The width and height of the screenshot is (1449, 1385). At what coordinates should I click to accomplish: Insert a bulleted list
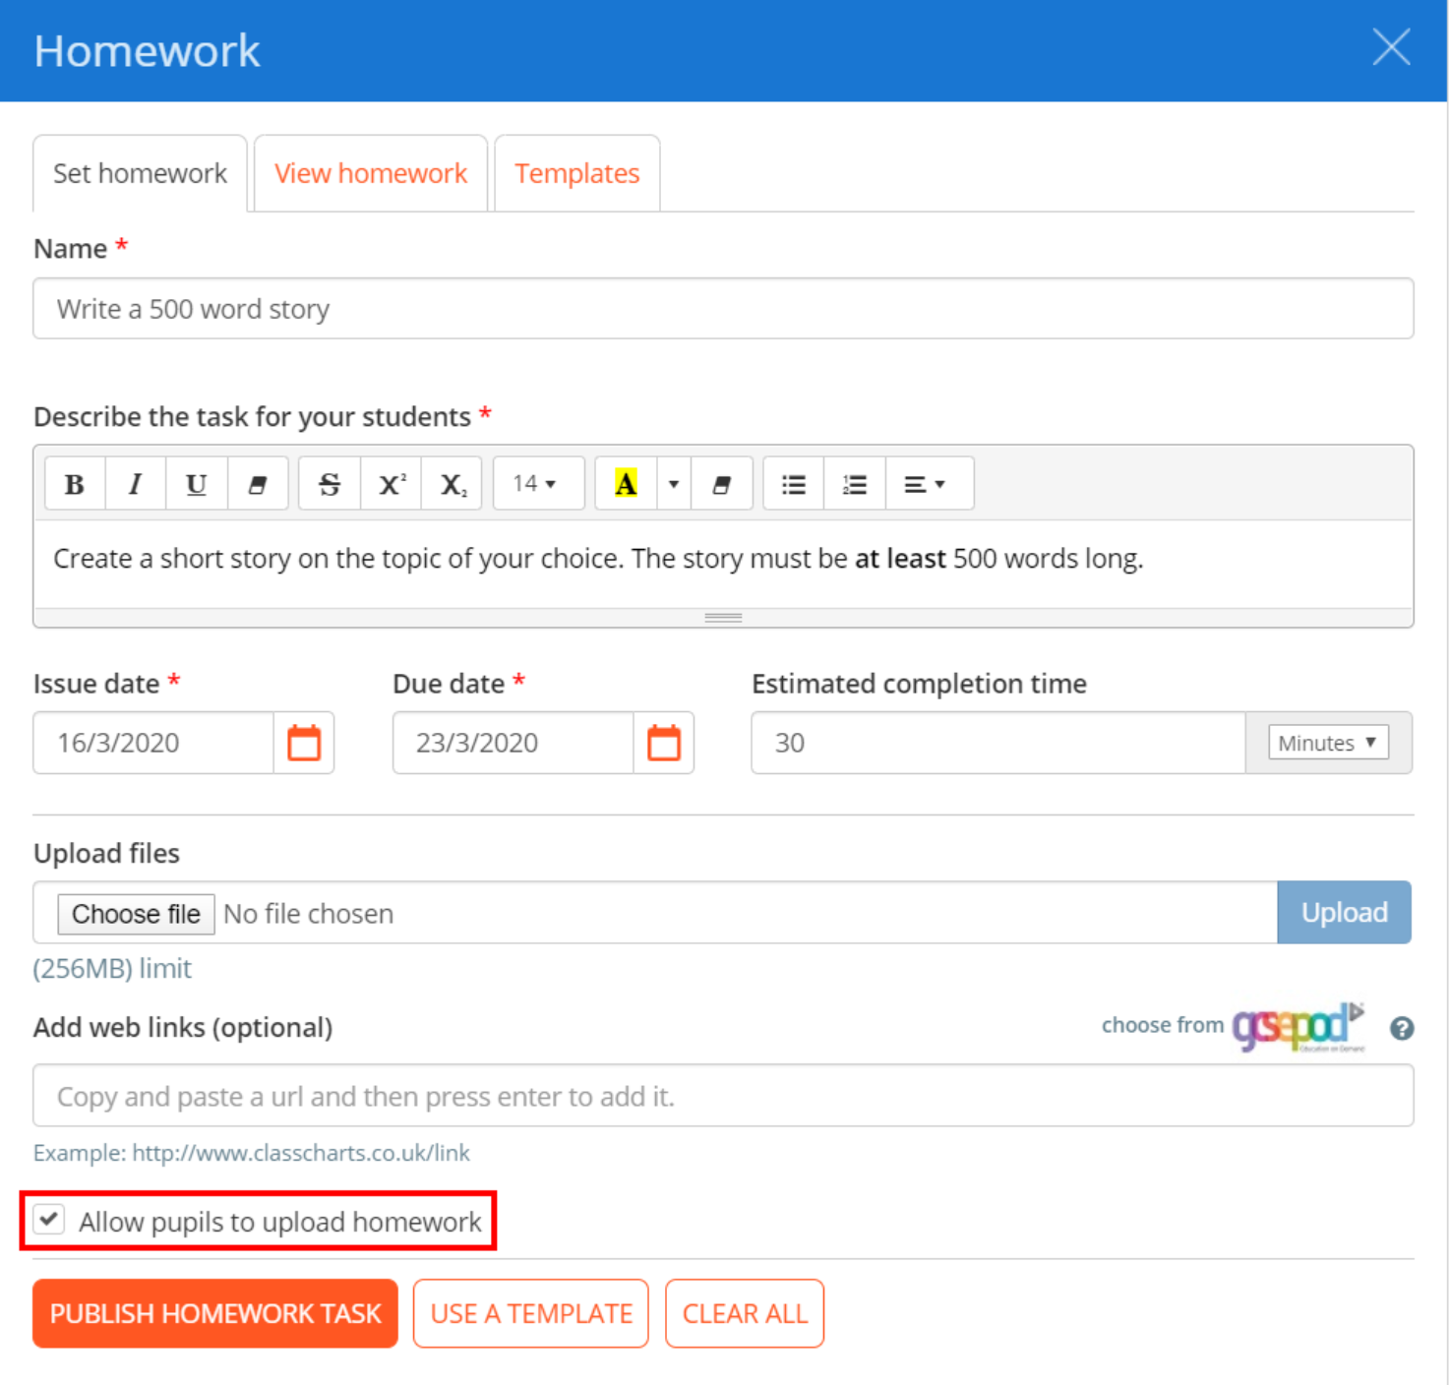click(792, 483)
